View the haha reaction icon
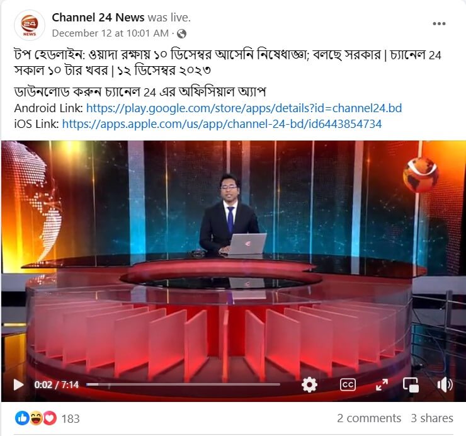This screenshot has height=436, width=466. pos(37,418)
